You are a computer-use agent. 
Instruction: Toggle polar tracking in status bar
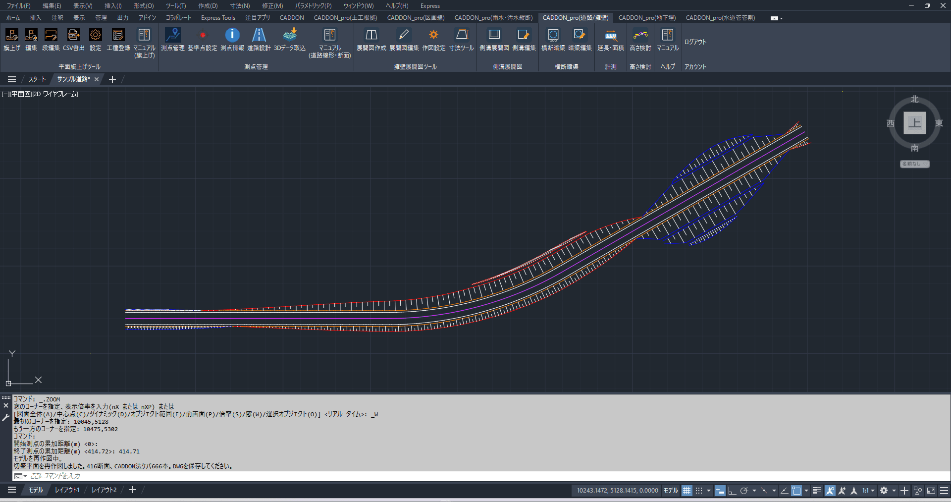click(x=744, y=491)
